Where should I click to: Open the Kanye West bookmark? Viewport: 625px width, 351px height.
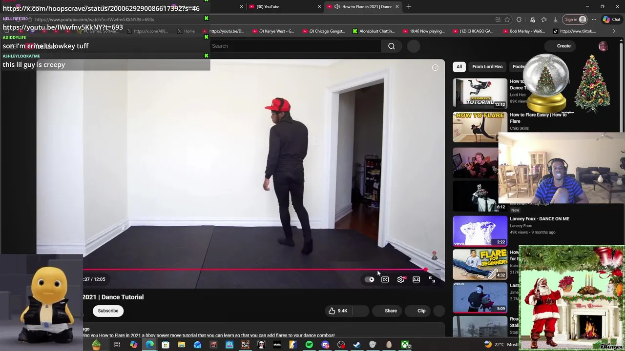point(273,31)
